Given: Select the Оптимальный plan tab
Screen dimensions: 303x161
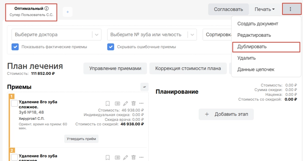Looking at the screenshot, I should 31,12.
